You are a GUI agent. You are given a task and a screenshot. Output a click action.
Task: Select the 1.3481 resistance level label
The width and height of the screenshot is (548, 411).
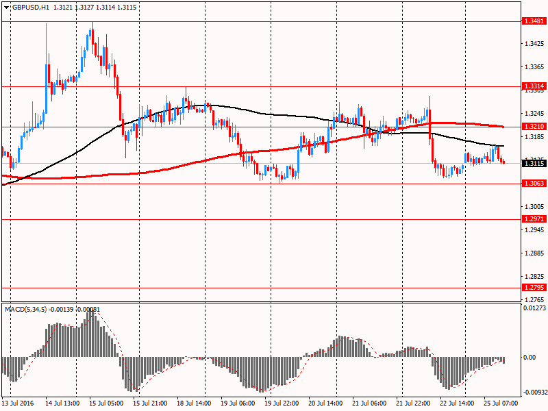[534, 21]
